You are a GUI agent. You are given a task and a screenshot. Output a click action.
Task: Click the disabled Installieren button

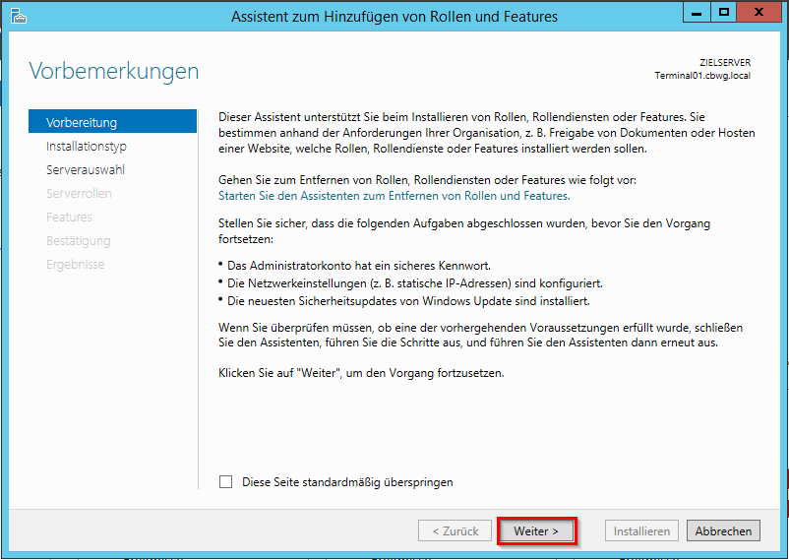pyautogui.click(x=641, y=530)
